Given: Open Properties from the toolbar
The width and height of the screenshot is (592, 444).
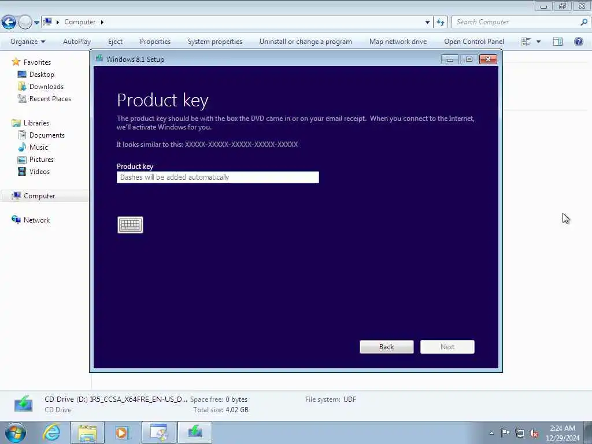Looking at the screenshot, I should pyautogui.click(x=155, y=42).
